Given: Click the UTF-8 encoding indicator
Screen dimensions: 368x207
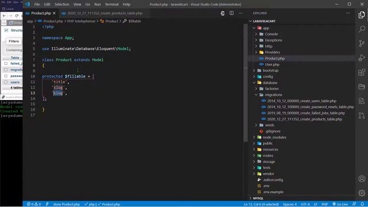Looking at the screenshot, I should tap(305, 204).
